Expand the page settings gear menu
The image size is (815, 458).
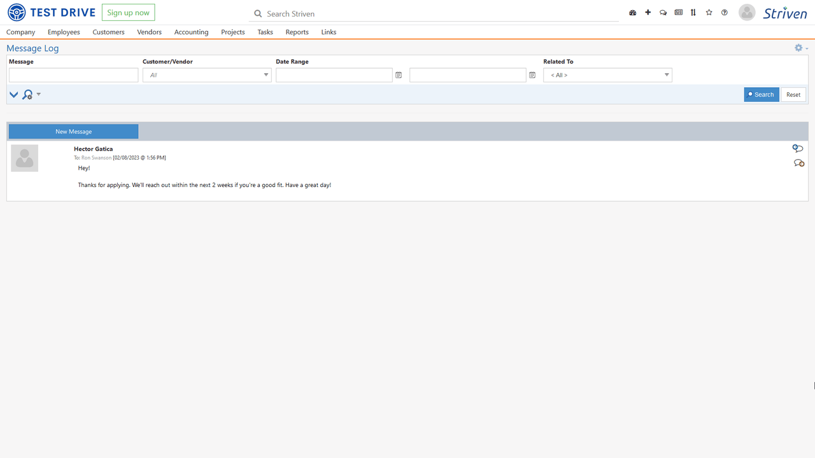800,48
